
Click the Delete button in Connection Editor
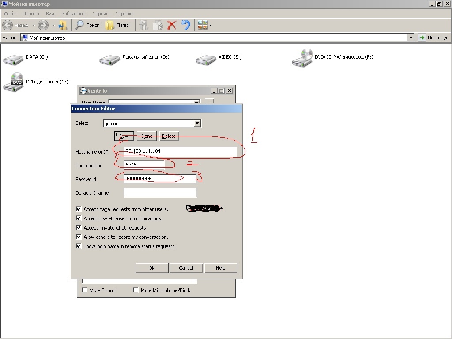(x=169, y=136)
